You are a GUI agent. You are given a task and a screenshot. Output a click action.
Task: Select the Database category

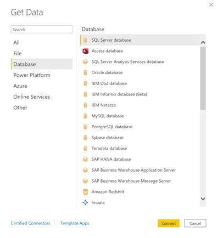point(42,64)
